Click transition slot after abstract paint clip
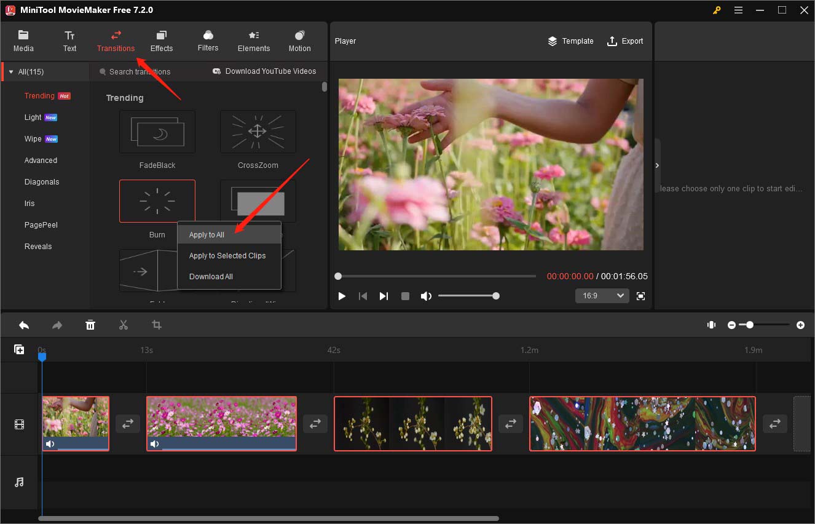The image size is (815, 524). [775, 424]
